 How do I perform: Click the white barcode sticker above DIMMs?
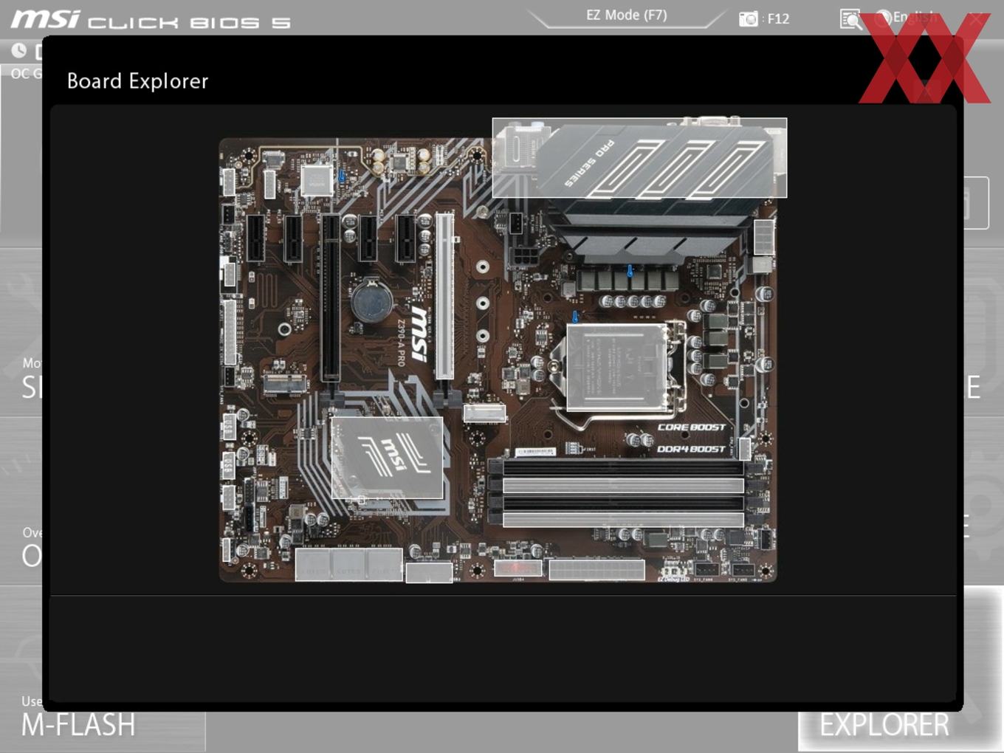pos(534,451)
